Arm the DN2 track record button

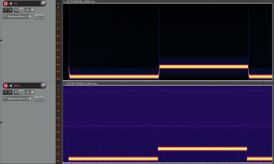(x=5, y=86)
